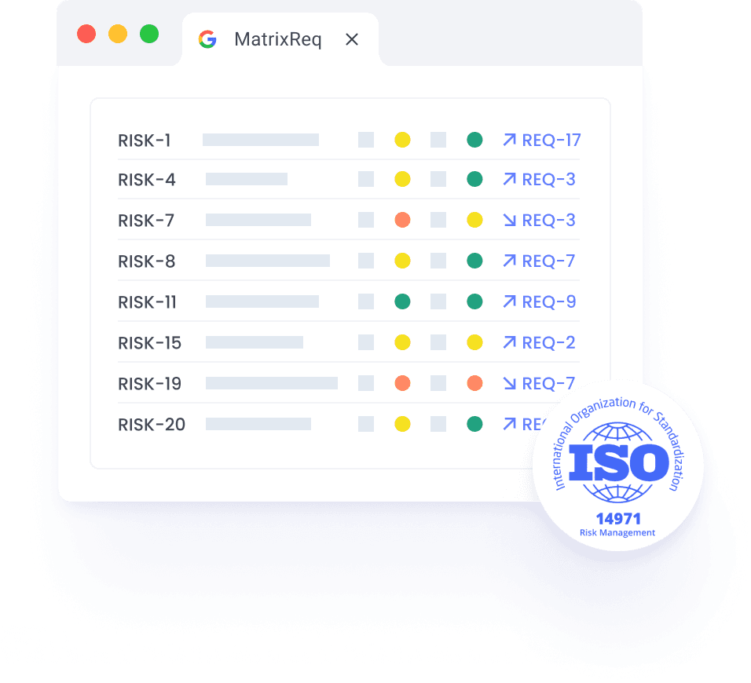Click the down-right arrow in RISK-7 row
Screen dimensions: 751x683
[x=509, y=220]
